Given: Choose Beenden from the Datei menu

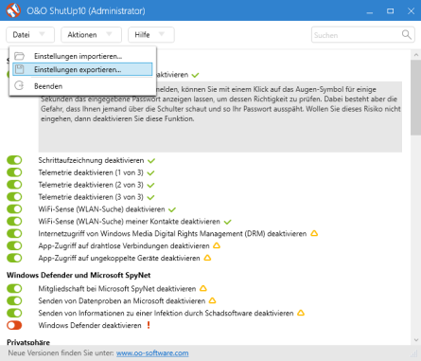Looking at the screenshot, I should 82,86.
